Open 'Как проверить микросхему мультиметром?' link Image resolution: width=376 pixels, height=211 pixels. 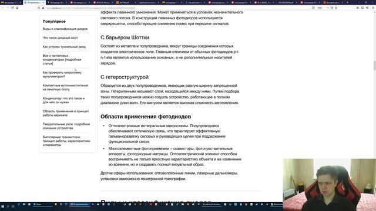click(62, 74)
